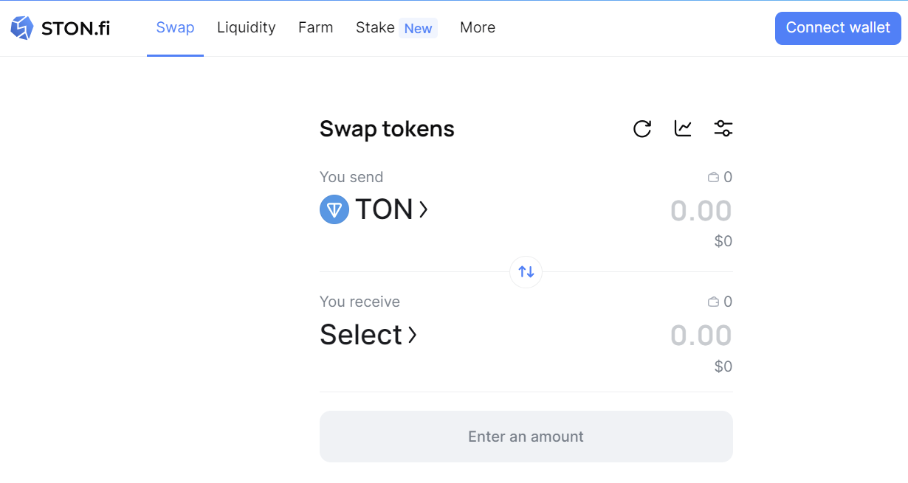
Task: Expand the Select token chooser
Action: click(368, 336)
